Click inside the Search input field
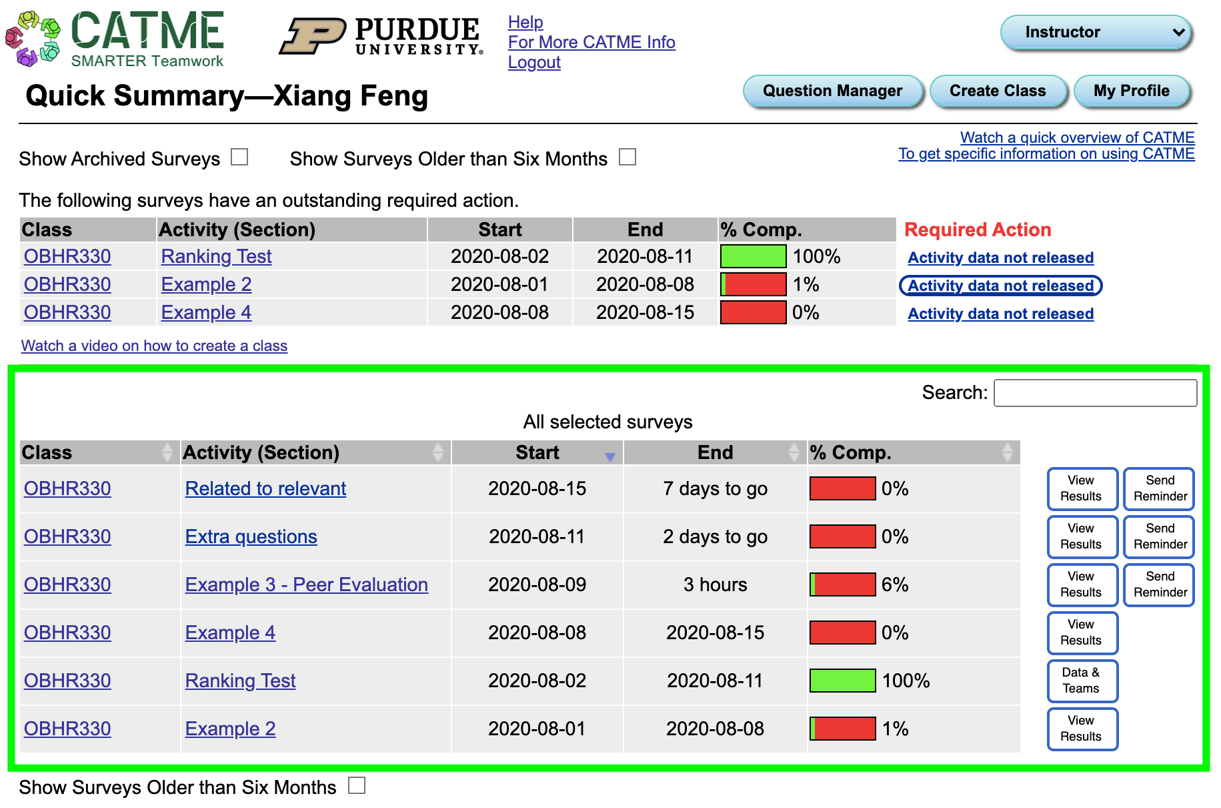This screenshot has width=1221, height=808. pyautogui.click(x=1094, y=393)
